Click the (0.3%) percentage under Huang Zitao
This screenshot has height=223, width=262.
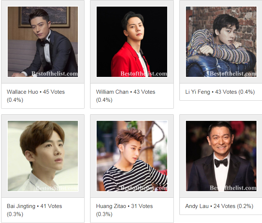coord(104,214)
